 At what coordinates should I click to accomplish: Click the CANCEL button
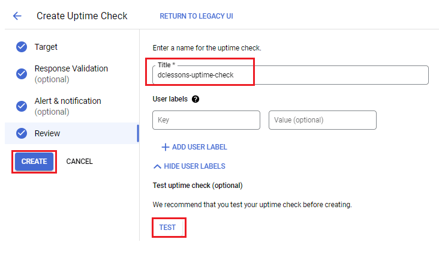80,162
